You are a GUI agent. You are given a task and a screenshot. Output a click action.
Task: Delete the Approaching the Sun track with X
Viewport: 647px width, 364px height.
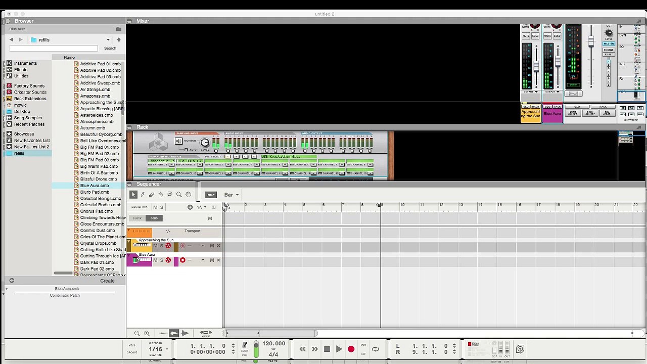(218, 246)
